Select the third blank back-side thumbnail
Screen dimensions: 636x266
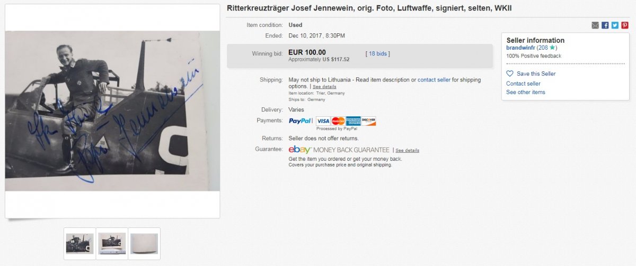coord(144,243)
